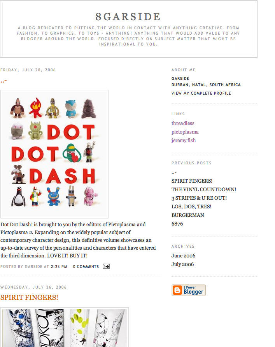Click the email post envelope icon
Image resolution: width=275 pixels, height=347 pixels.
tap(106, 266)
